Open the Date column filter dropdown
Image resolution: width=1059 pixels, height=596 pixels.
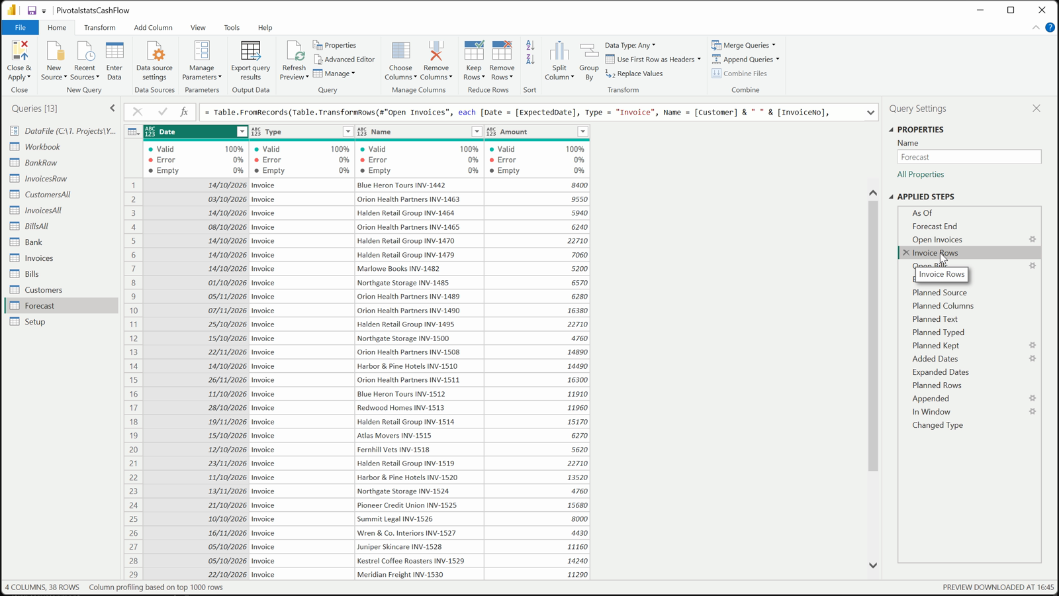[242, 132]
